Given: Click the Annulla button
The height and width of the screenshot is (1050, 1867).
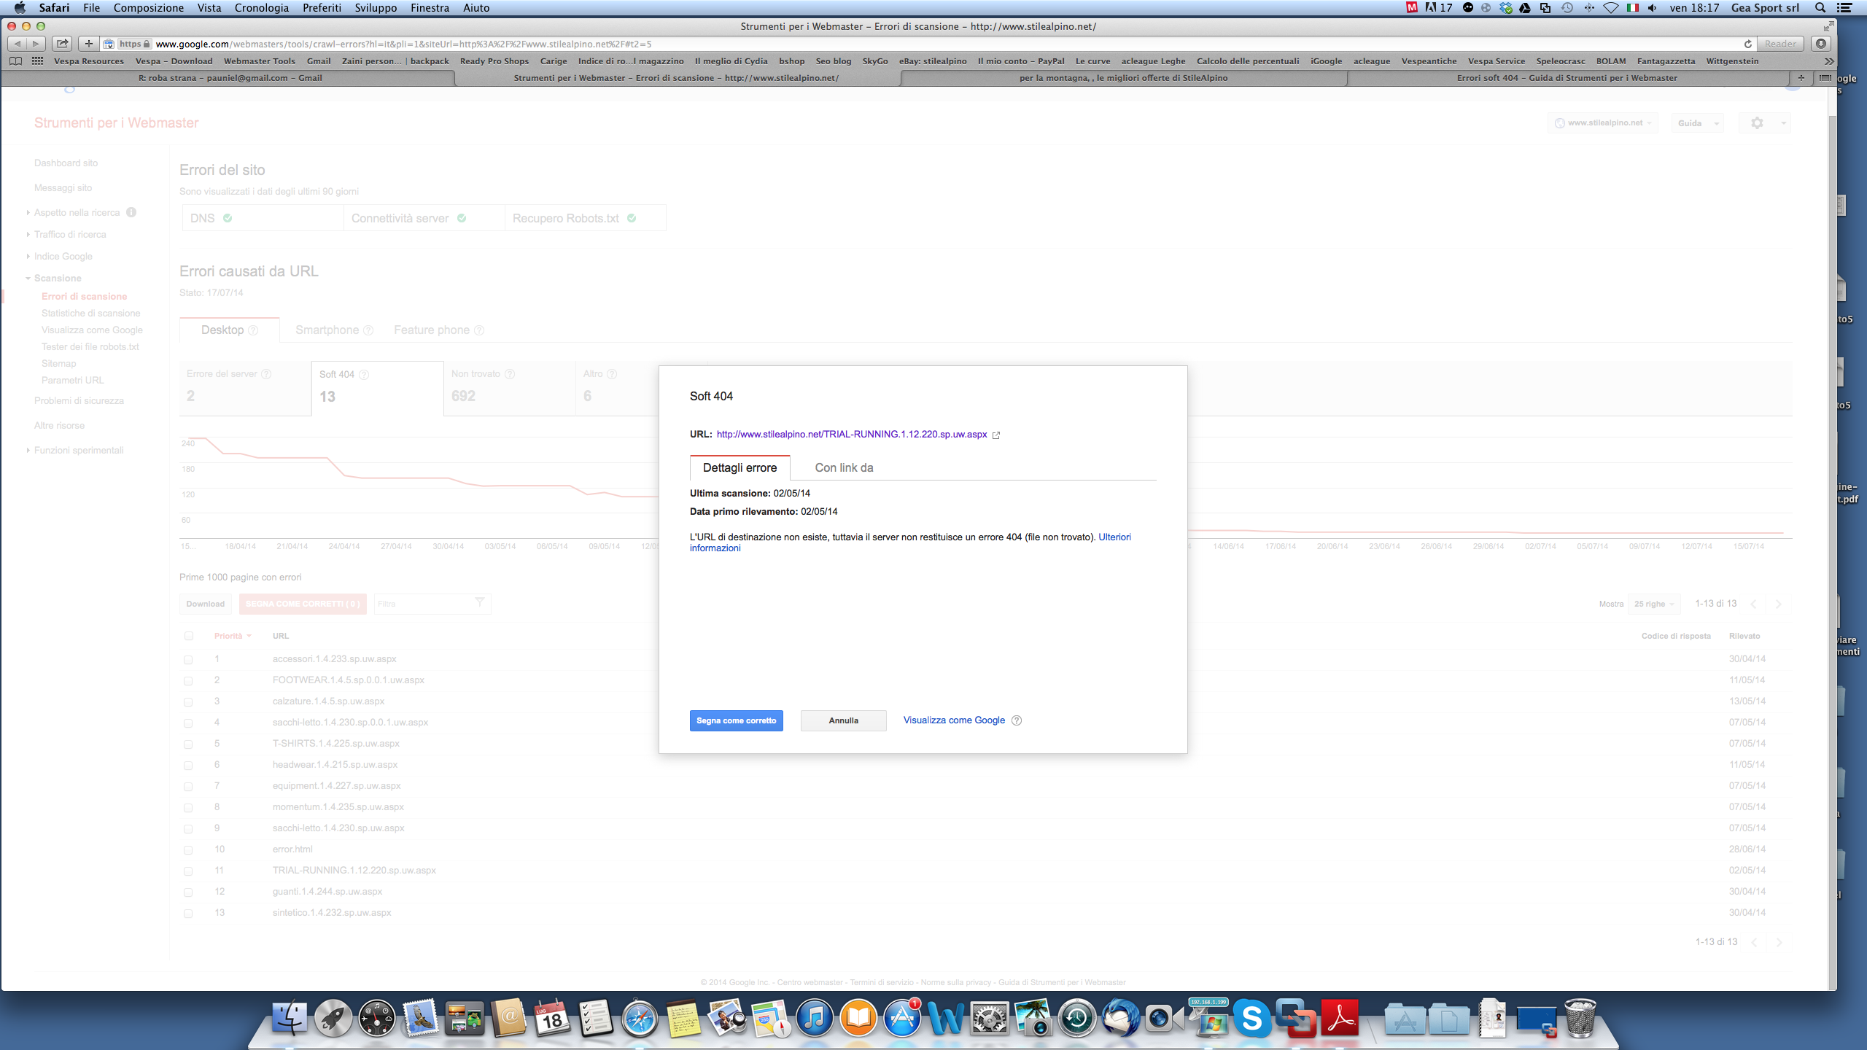Looking at the screenshot, I should [843, 720].
